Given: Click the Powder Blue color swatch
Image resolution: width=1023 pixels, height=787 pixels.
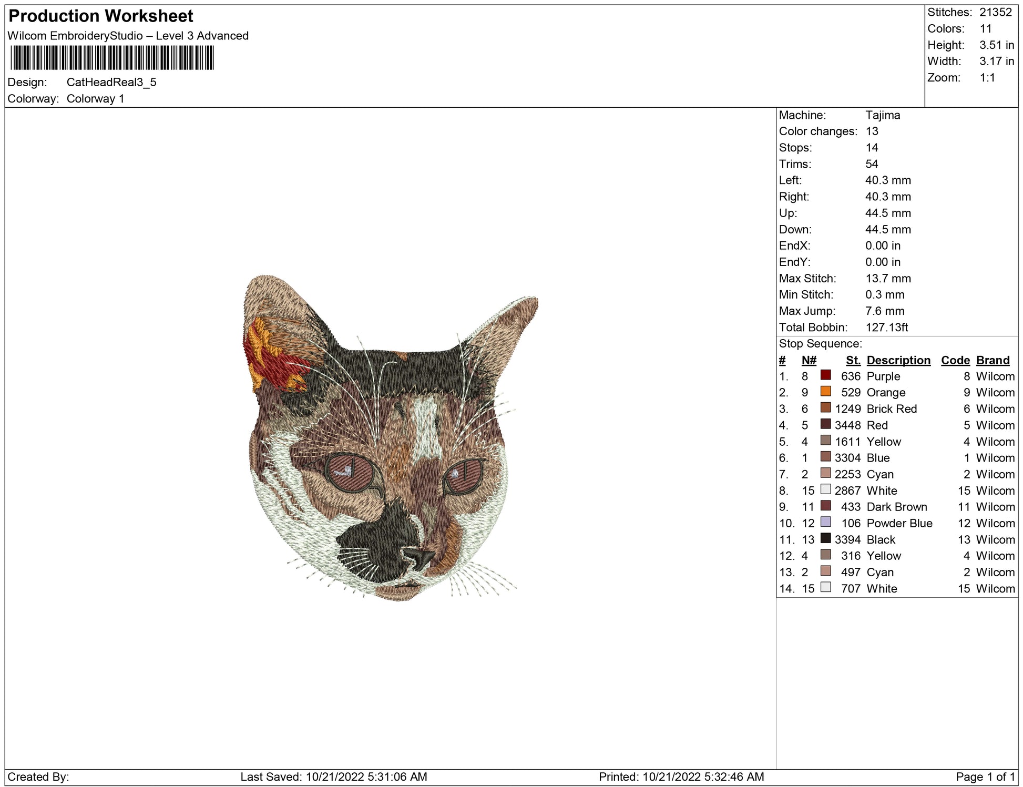Looking at the screenshot, I should (x=825, y=523).
